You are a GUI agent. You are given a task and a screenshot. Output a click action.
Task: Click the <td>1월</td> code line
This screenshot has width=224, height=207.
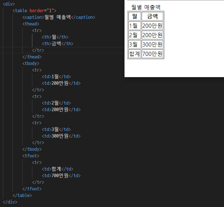point(56,77)
